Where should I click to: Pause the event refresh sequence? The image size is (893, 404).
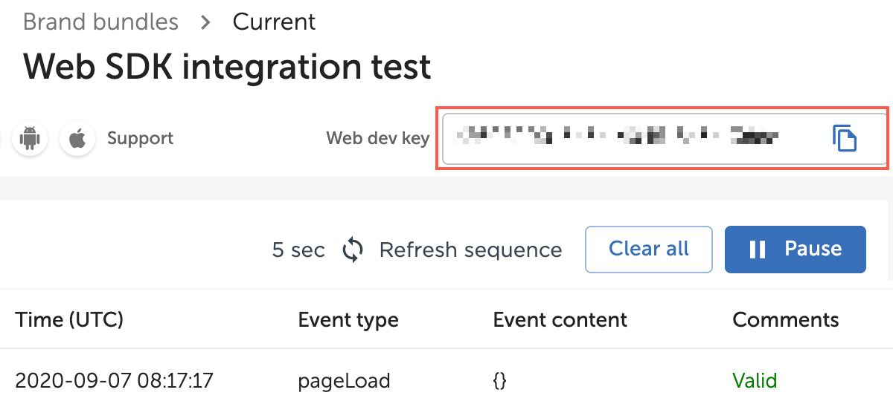point(795,249)
